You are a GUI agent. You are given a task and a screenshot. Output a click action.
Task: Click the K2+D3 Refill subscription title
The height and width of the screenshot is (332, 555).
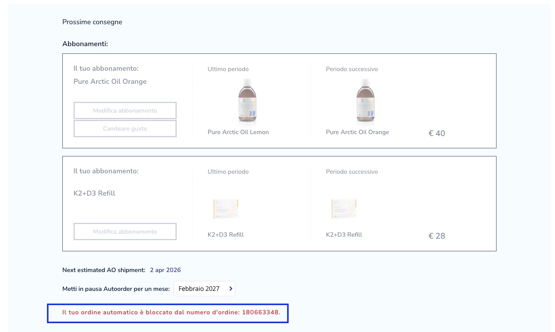(x=94, y=193)
